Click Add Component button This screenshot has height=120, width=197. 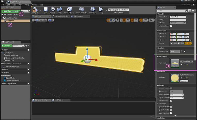pos(11,11)
